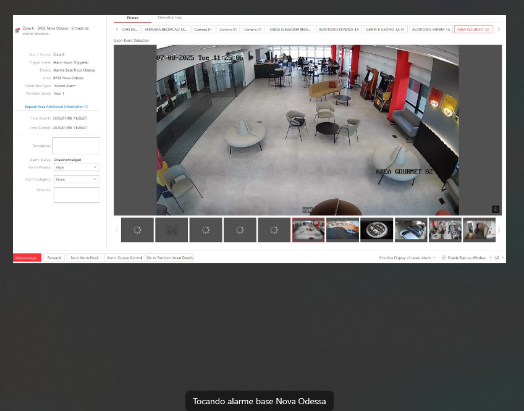
Task: Click the alarm icon beside Zona 6 title
Action: (x=17, y=30)
